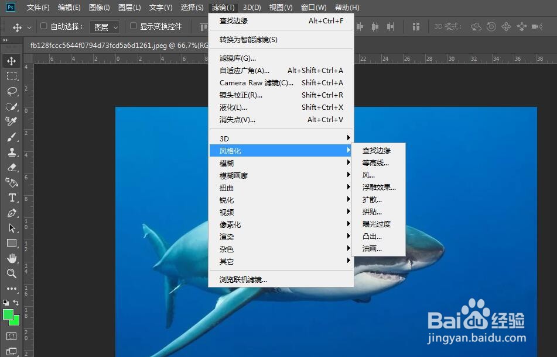This screenshot has width=557, height=357.
Task: Select the Move tool
Action: pos(12,60)
